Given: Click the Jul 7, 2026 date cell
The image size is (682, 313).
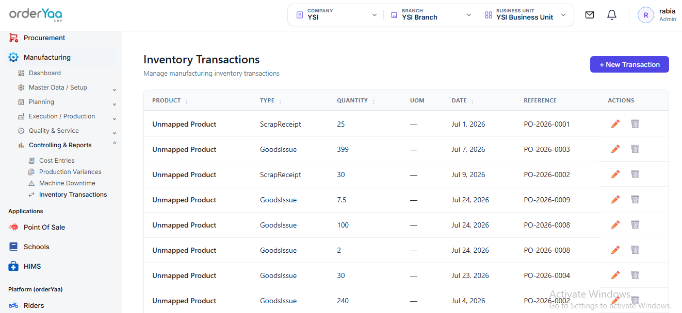Looking at the screenshot, I should click(468, 149).
